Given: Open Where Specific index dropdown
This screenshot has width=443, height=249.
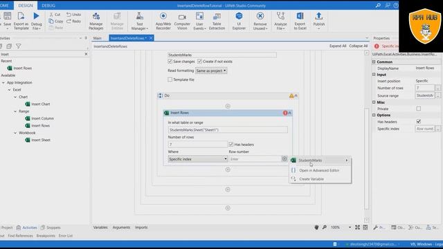Looking at the screenshot, I should click(198, 159).
